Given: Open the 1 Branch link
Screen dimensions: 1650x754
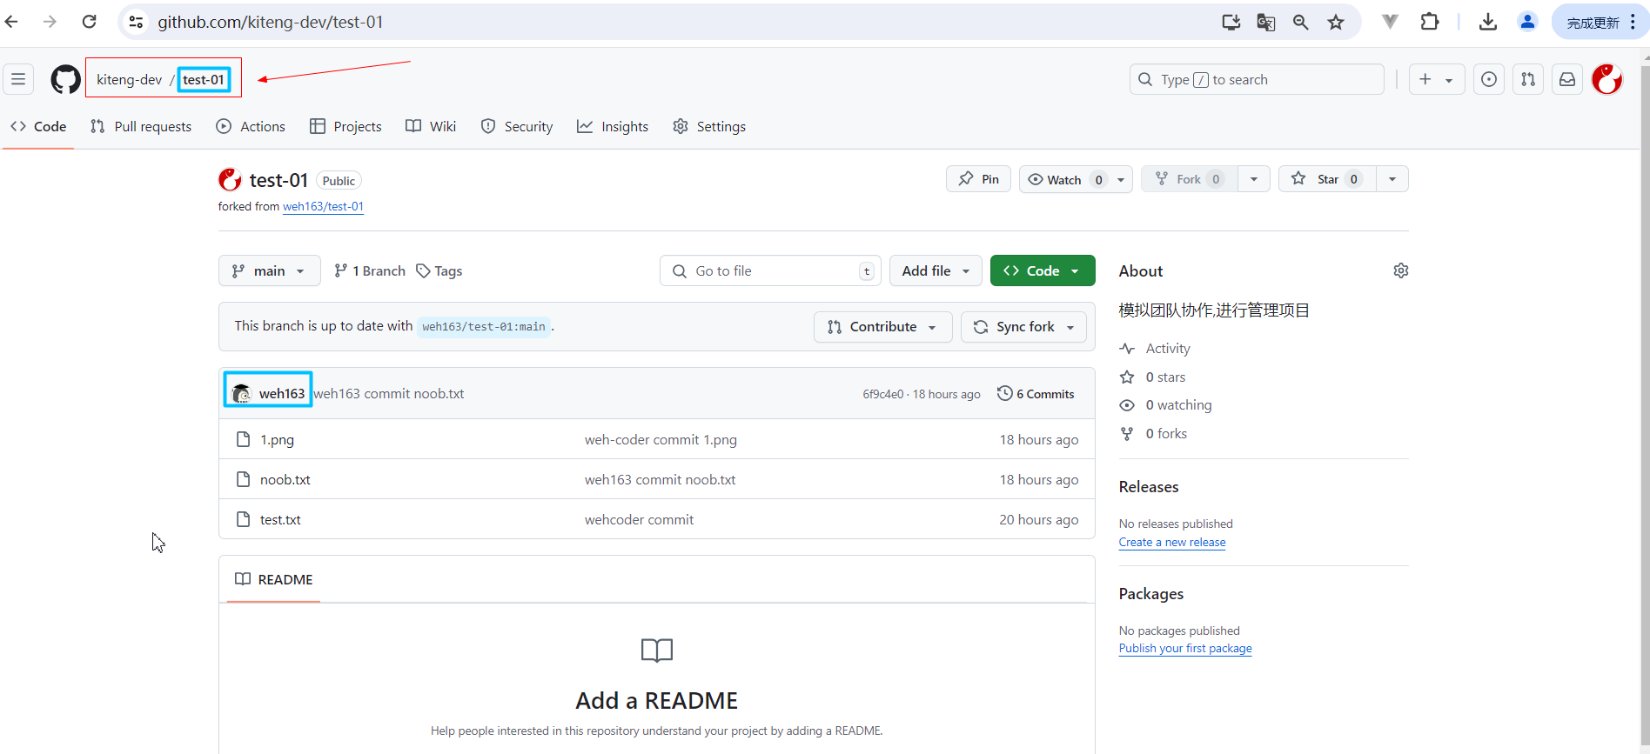Looking at the screenshot, I should tap(370, 270).
